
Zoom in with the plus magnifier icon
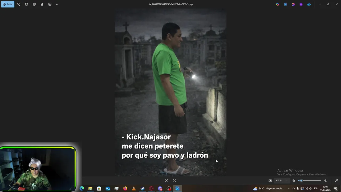325,181
